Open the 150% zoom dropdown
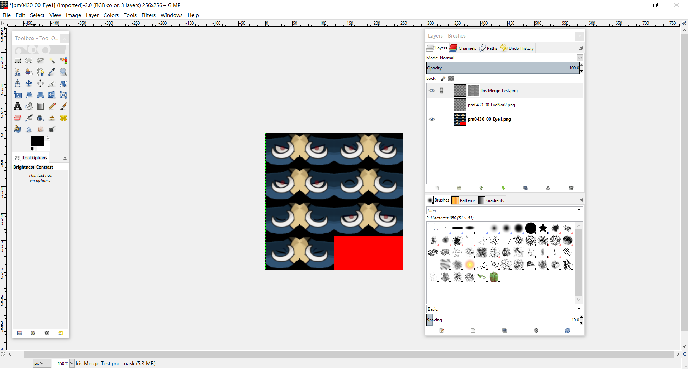Viewport: 688px width, 369px height. (x=72, y=363)
